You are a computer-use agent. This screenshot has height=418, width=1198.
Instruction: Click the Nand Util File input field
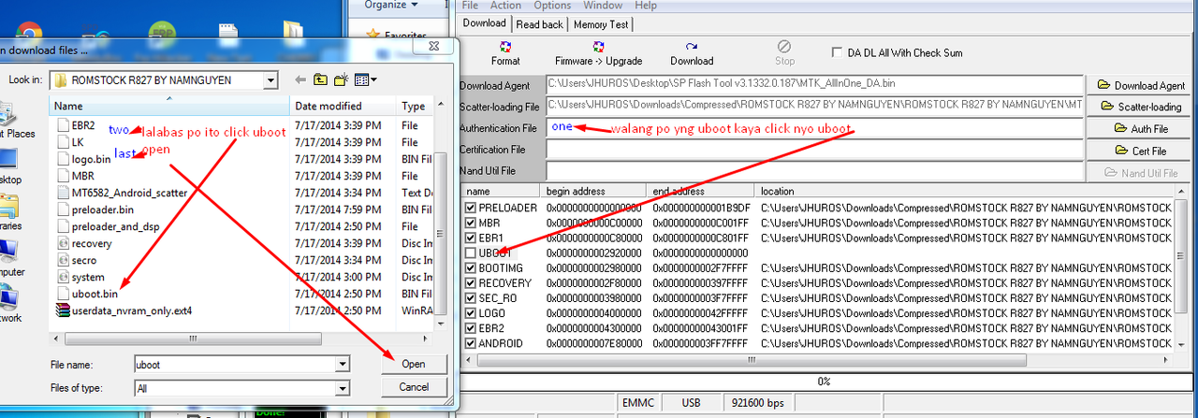(x=814, y=171)
